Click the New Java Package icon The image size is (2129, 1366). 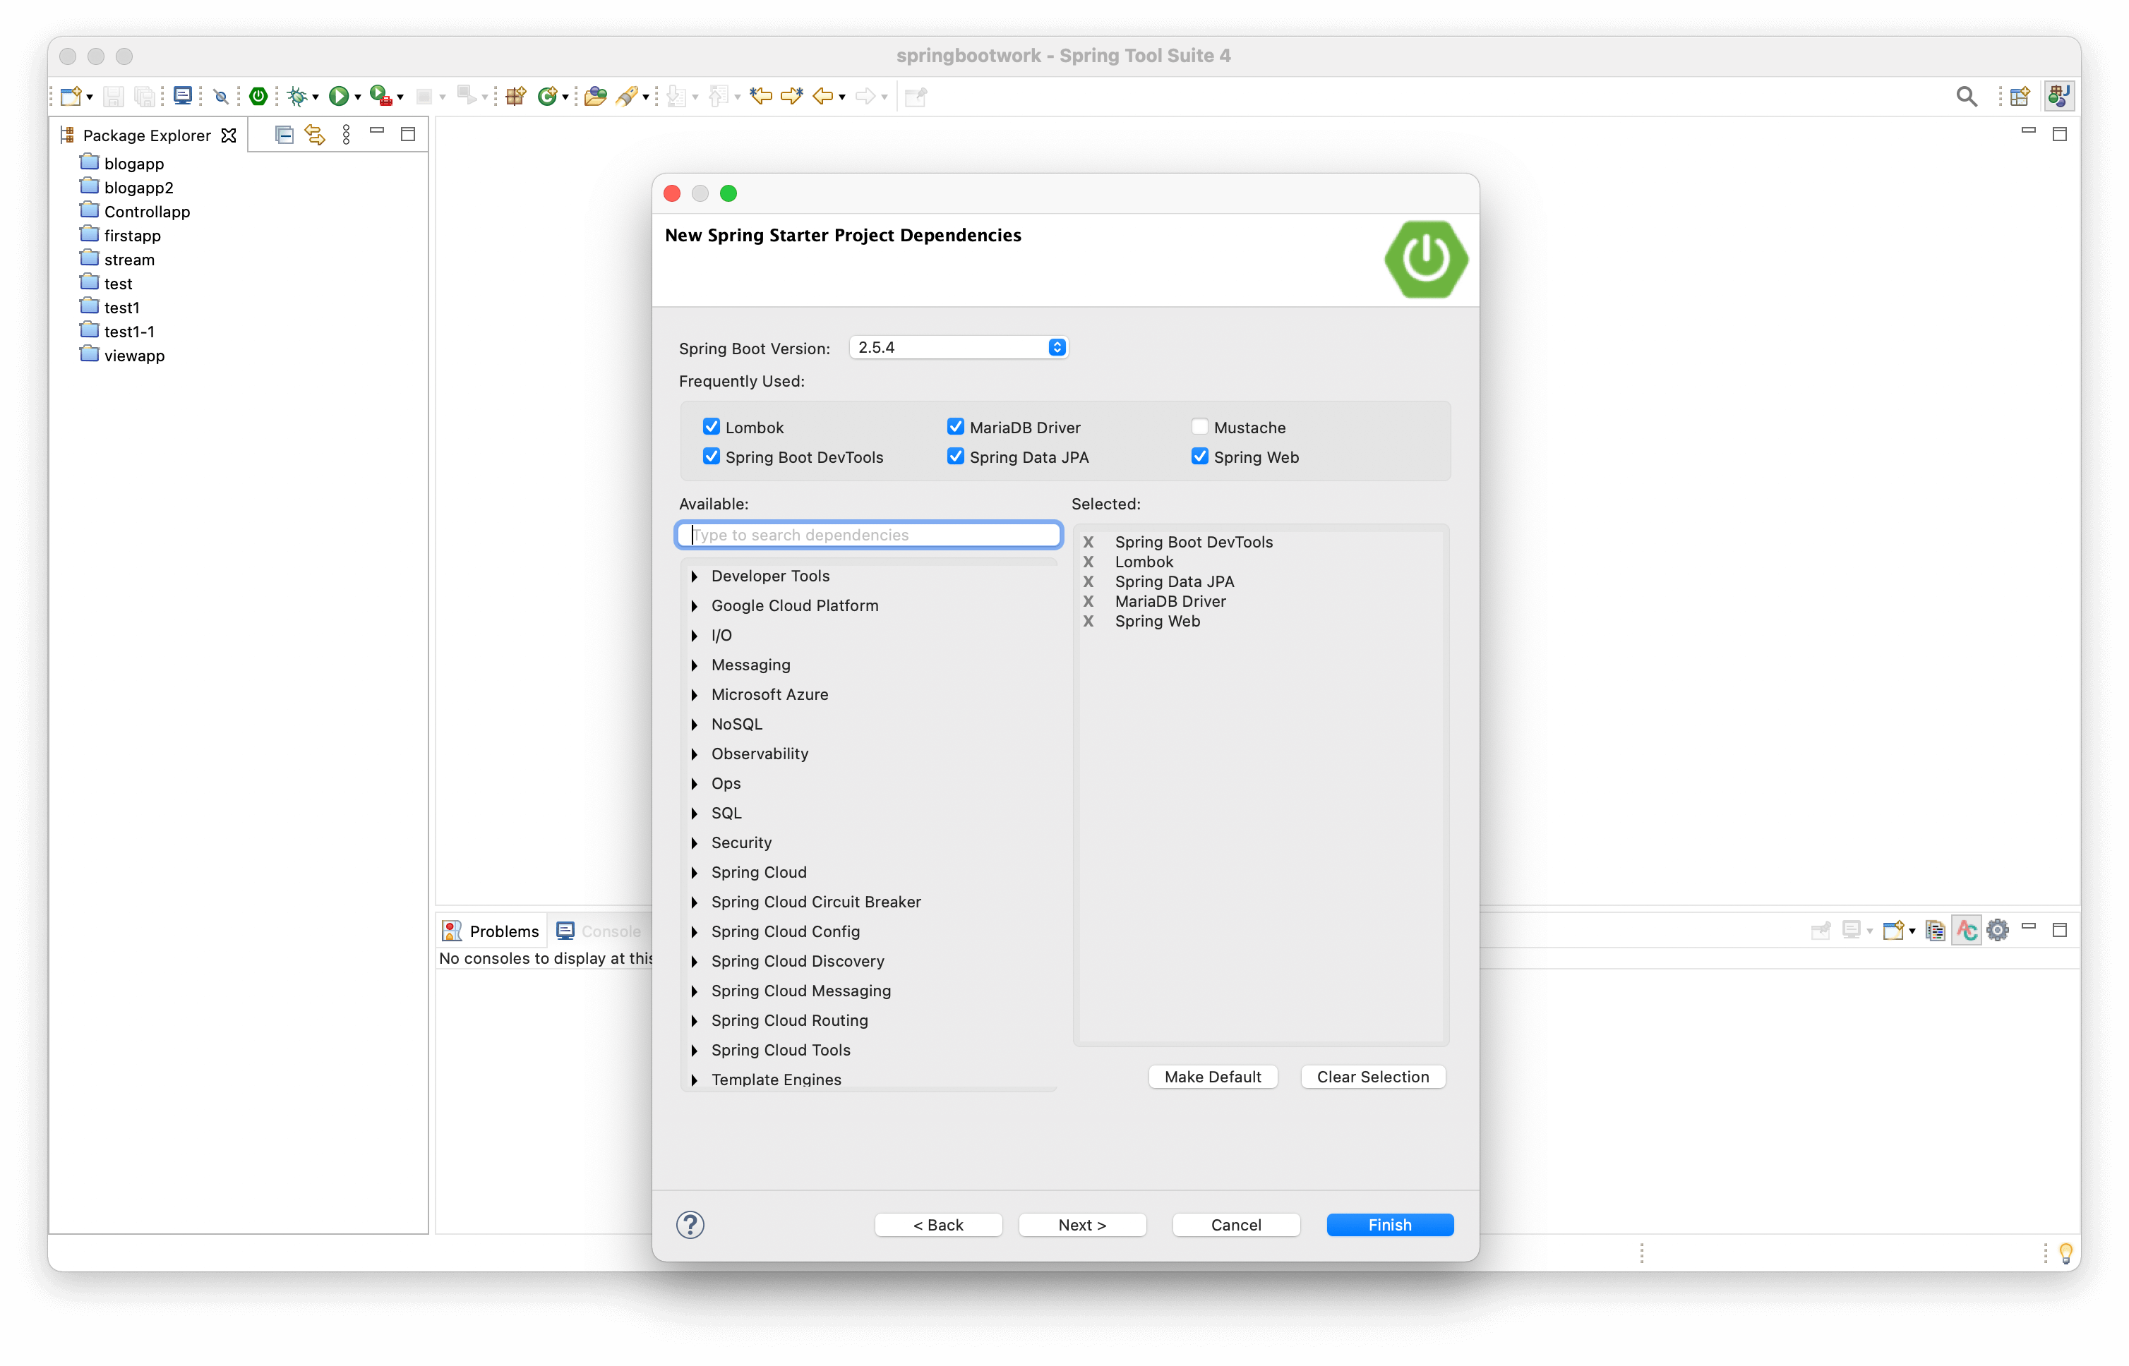click(x=515, y=96)
